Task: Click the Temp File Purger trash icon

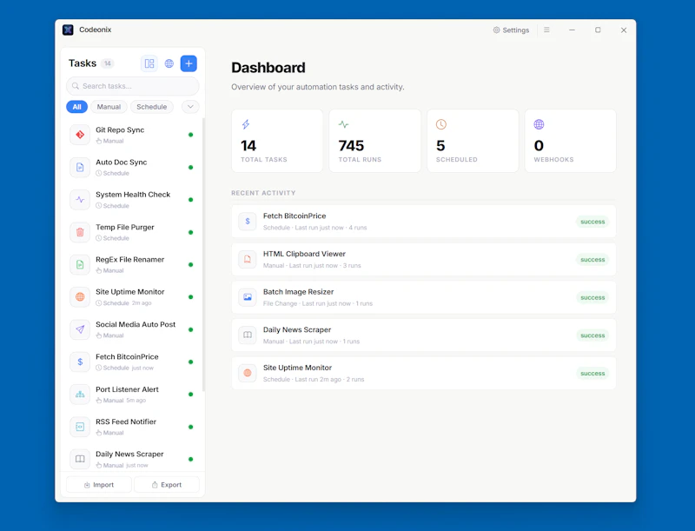Action: 80,232
